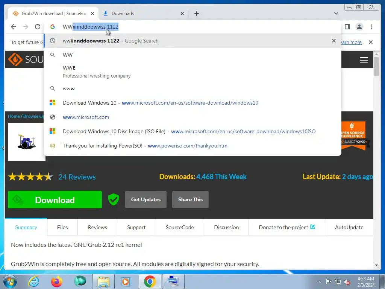Click the Learn more link in info bar

[x=351, y=42]
